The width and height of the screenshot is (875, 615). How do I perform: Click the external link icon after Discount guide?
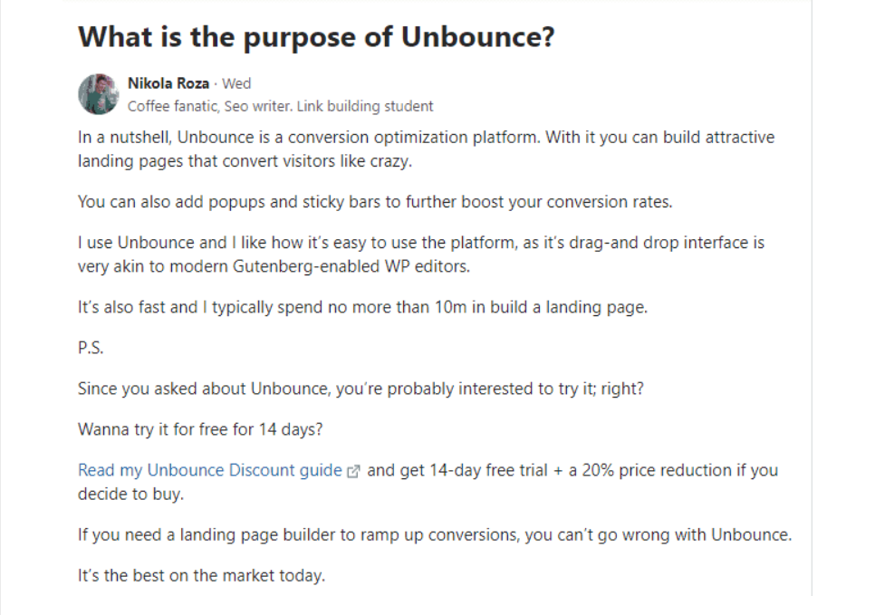click(353, 472)
